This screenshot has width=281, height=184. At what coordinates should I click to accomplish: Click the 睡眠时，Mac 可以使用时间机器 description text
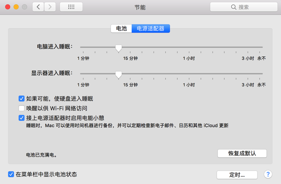pyautogui.click(x=127, y=125)
